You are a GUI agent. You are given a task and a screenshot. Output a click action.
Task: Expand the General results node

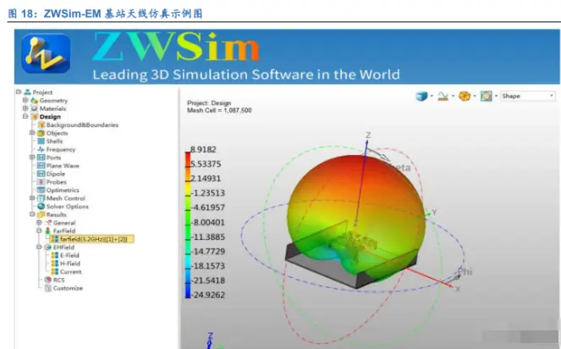(x=39, y=223)
